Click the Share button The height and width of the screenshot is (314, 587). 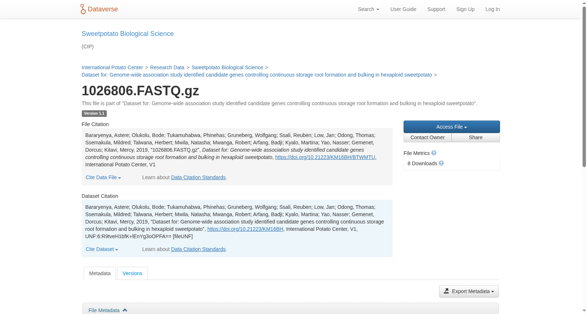(x=476, y=137)
